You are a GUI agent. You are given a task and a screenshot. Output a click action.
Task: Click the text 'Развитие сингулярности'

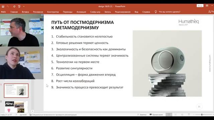click(74, 68)
